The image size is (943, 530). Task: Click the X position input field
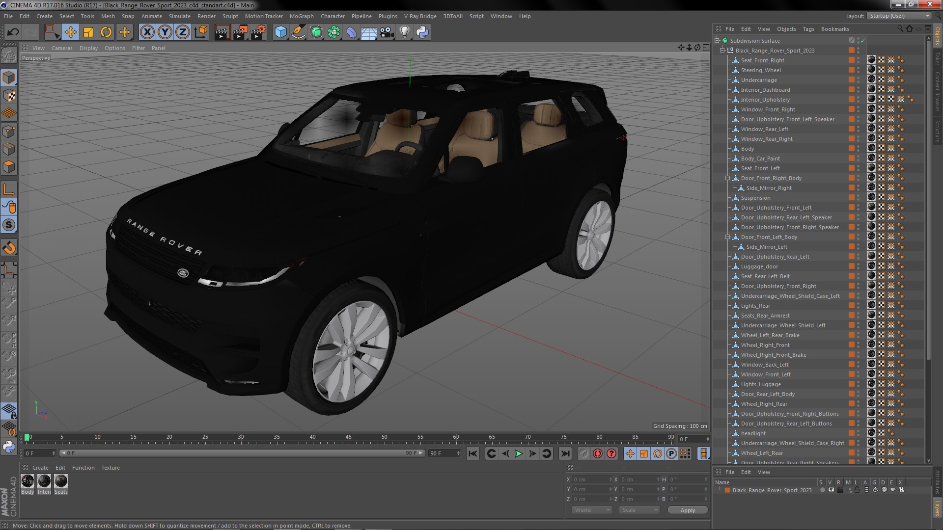click(x=592, y=479)
